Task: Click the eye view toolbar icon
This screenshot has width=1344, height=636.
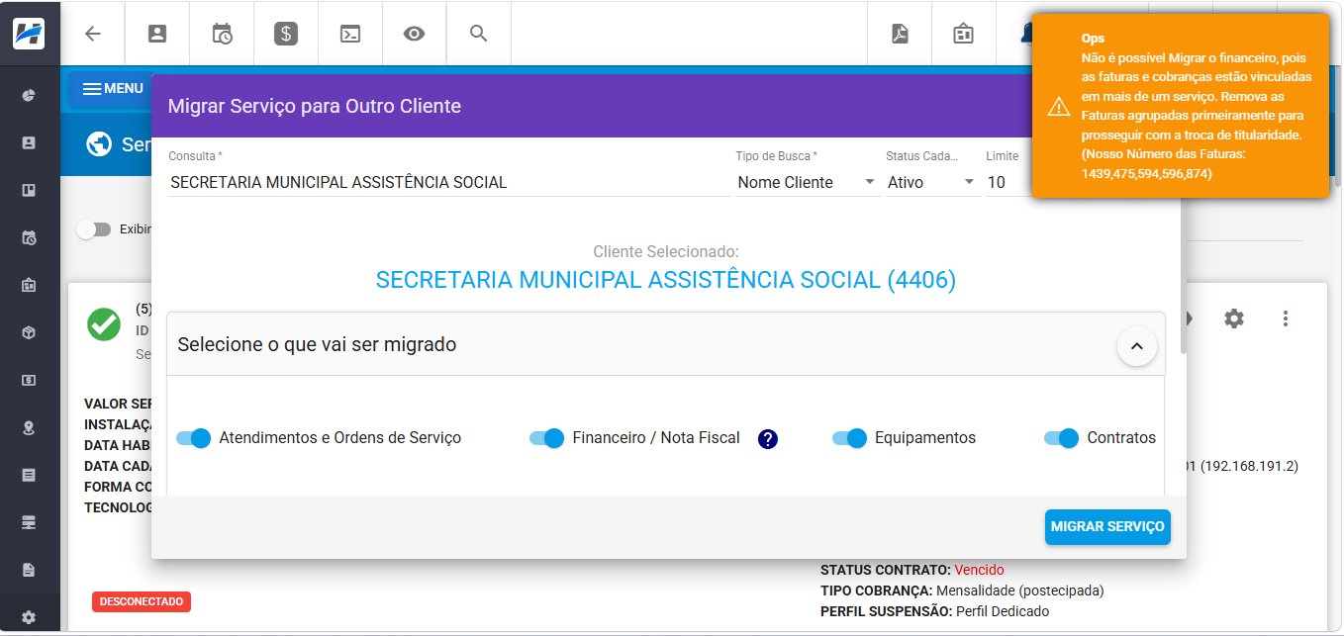Action: tap(415, 34)
